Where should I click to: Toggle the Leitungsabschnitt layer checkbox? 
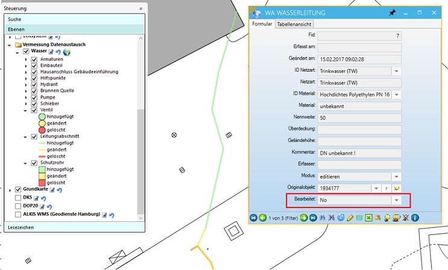point(34,137)
